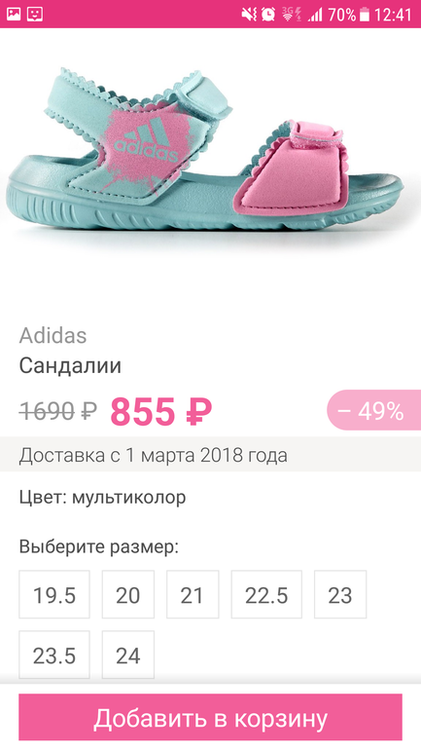The image size is (421, 750).
Task: Tap the 12:41 clock in status bar
Action: [393, 15]
